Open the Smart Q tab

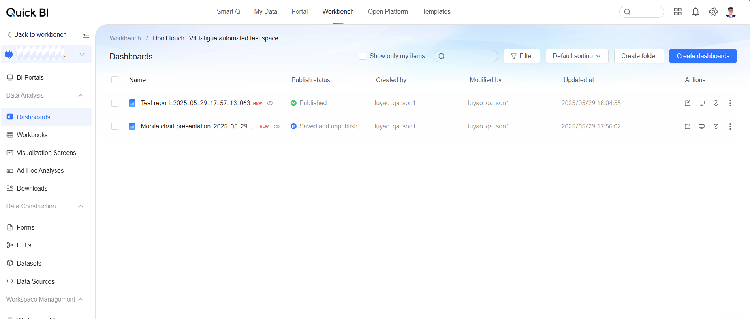point(228,12)
